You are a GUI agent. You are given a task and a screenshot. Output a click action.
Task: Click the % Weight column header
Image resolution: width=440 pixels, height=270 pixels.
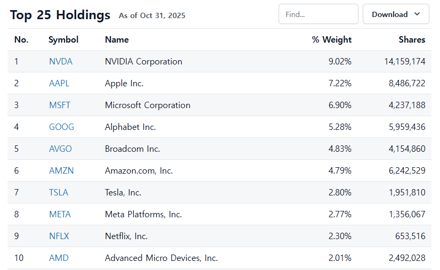click(331, 39)
